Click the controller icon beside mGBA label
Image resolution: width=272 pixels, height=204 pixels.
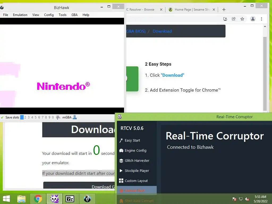[58, 117]
